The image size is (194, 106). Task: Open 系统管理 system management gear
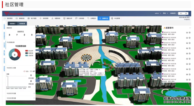pos(41,18)
